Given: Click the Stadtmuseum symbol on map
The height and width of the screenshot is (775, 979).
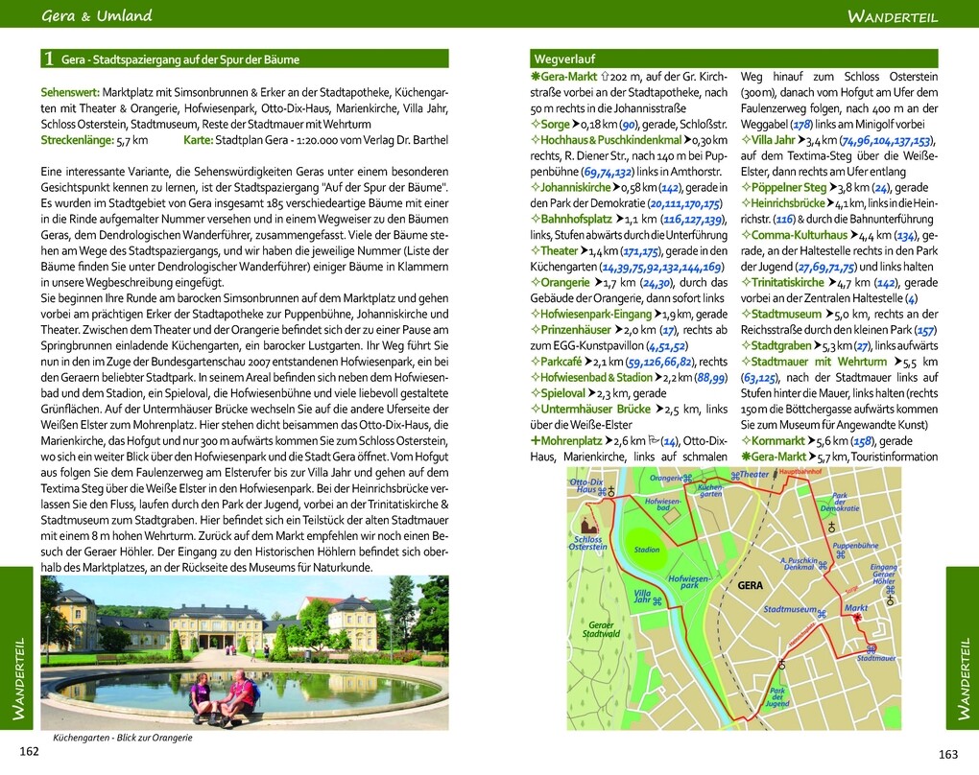Looking at the screenshot, I should coord(822,614).
